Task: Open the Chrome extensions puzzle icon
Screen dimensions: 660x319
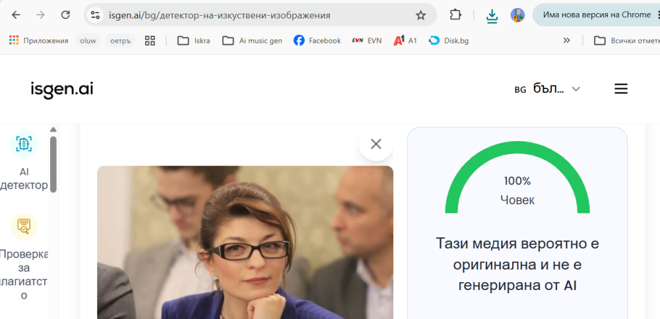Action: click(x=455, y=15)
